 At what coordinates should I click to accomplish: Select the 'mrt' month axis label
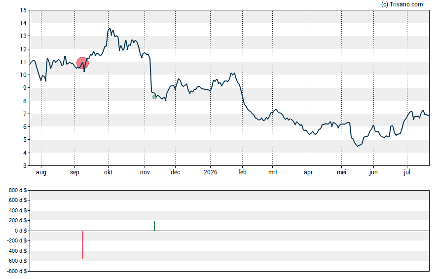coord(273,172)
